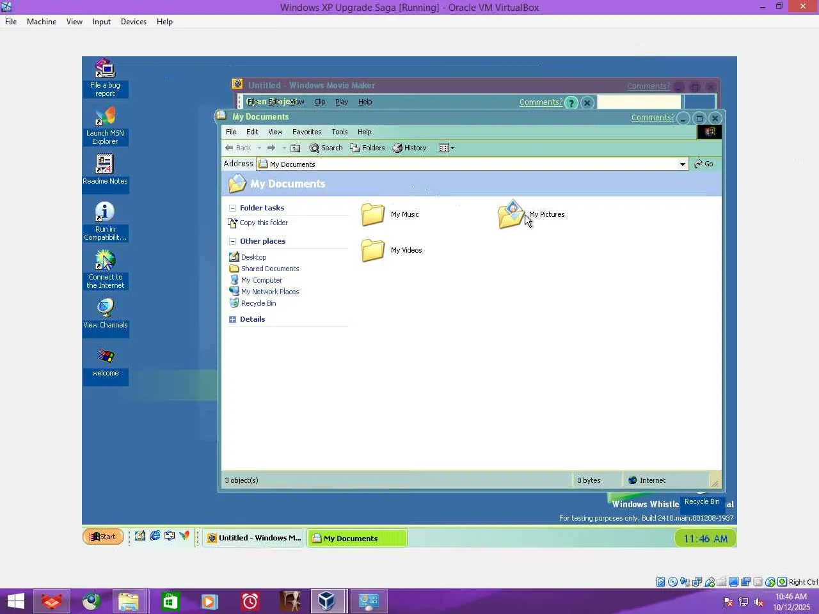Open the red alarm clock taskbar app

point(250,601)
